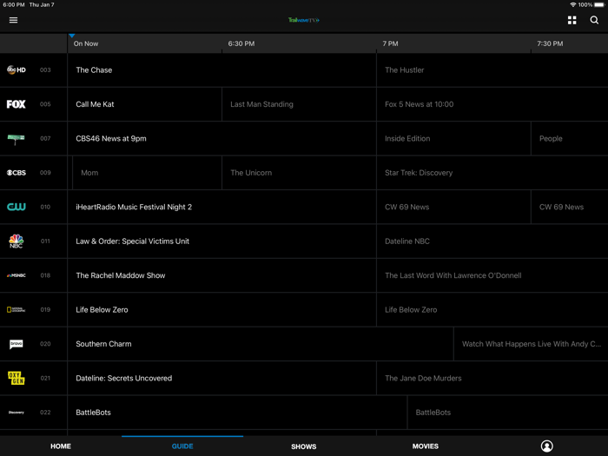Screen dimensions: 608x456
Task: Jump to the On Now marker
Action: pyautogui.click(x=86, y=43)
